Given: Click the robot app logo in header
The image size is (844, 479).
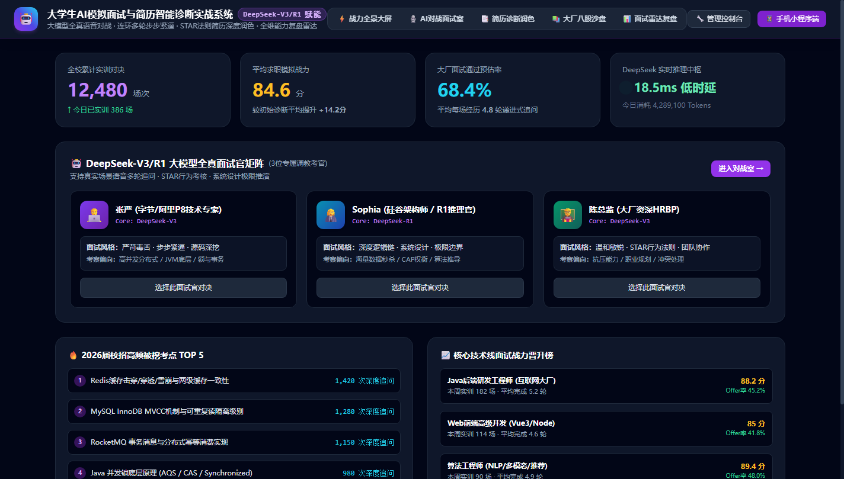Looking at the screenshot, I should pos(26,19).
